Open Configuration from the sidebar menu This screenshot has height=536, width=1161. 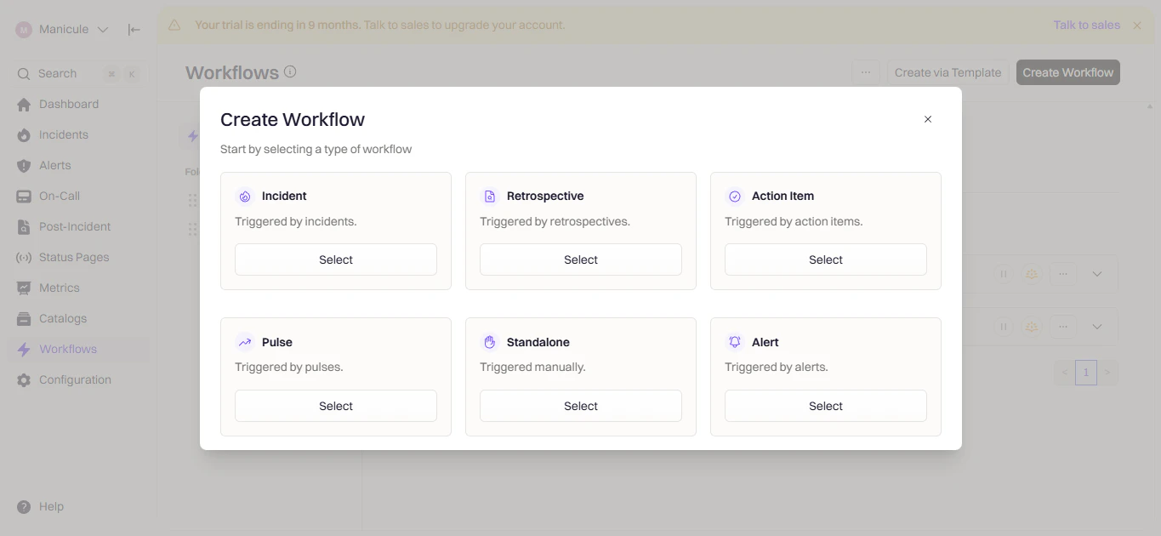coord(25,379)
